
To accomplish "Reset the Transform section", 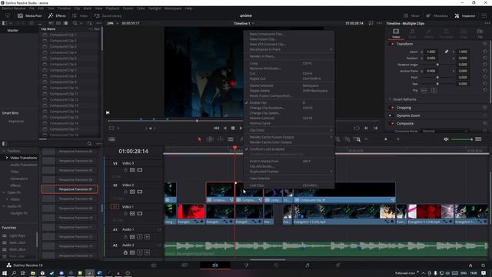I will click(x=485, y=44).
